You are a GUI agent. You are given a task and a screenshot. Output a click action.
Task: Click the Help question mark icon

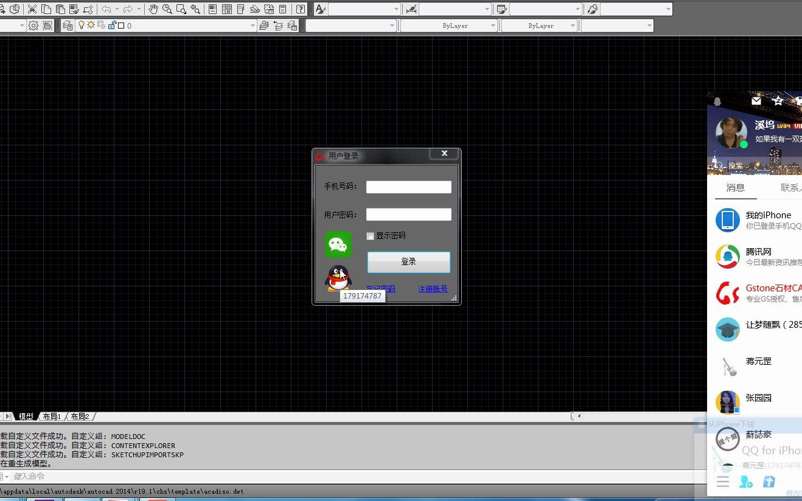pyautogui.click(x=300, y=9)
